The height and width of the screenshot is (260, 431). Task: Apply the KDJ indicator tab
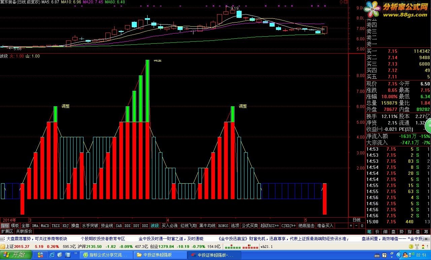pyautogui.click(x=66, y=226)
